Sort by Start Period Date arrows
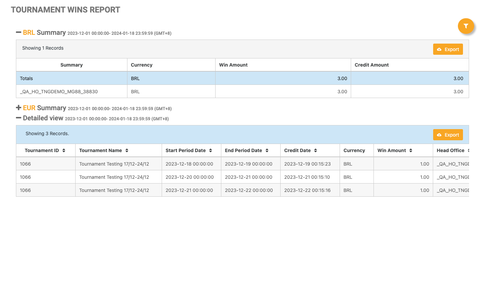Viewport: 485px width, 291px height. [210, 150]
